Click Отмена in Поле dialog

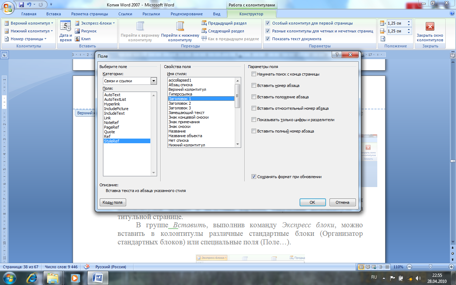point(342,202)
